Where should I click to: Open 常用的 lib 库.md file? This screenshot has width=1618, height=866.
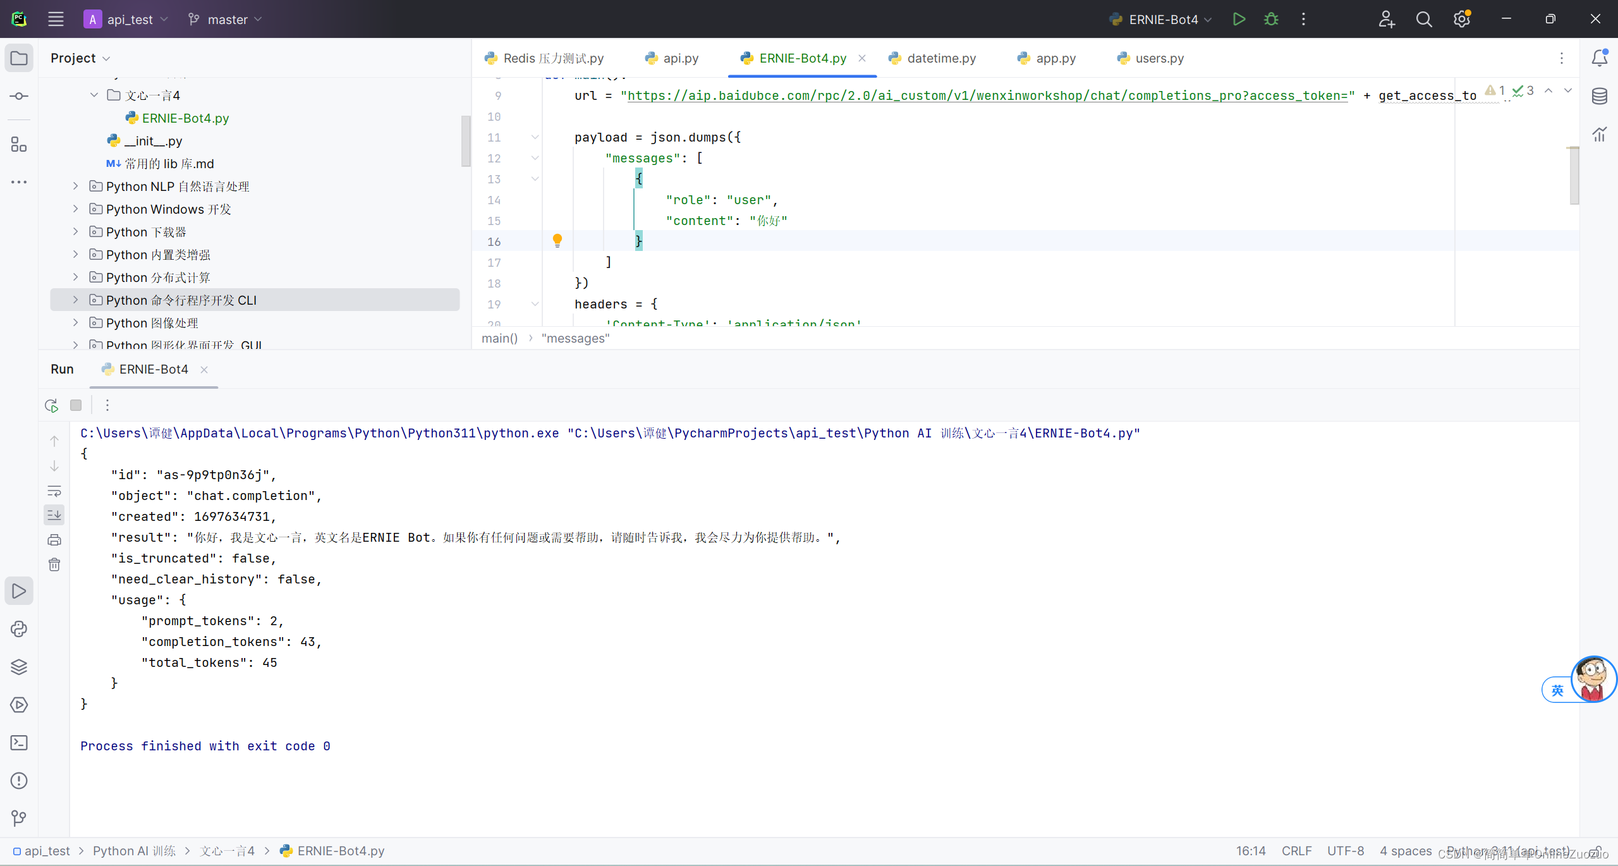(161, 164)
